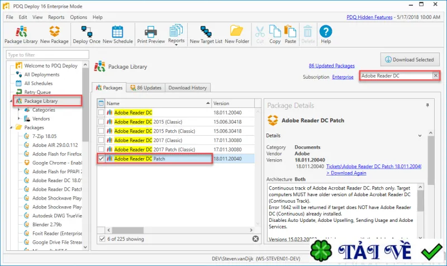Expand the Categories tree node
The image size is (447, 266).
click(x=19, y=110)
